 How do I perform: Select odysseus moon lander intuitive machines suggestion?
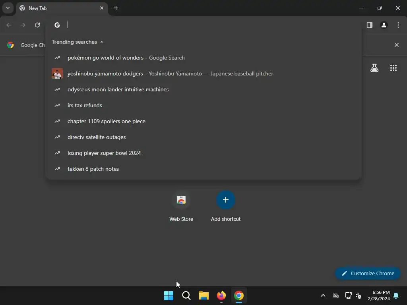click(x=203, y=89)
